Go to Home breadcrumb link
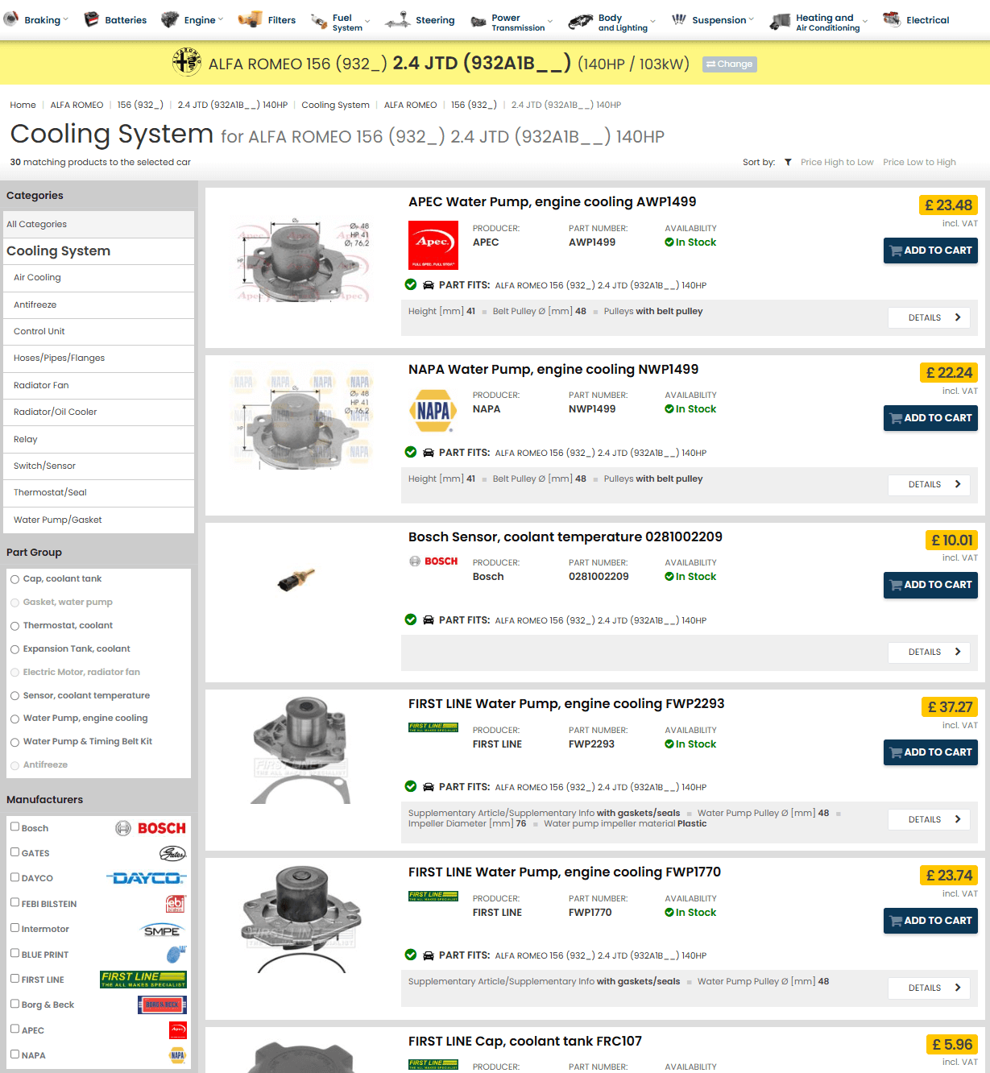 coord(23,105)
